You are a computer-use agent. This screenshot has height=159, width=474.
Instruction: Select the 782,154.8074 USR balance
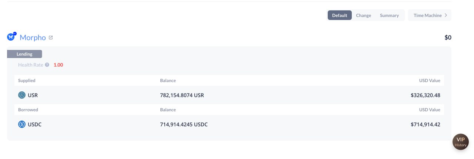click(182, 95)
